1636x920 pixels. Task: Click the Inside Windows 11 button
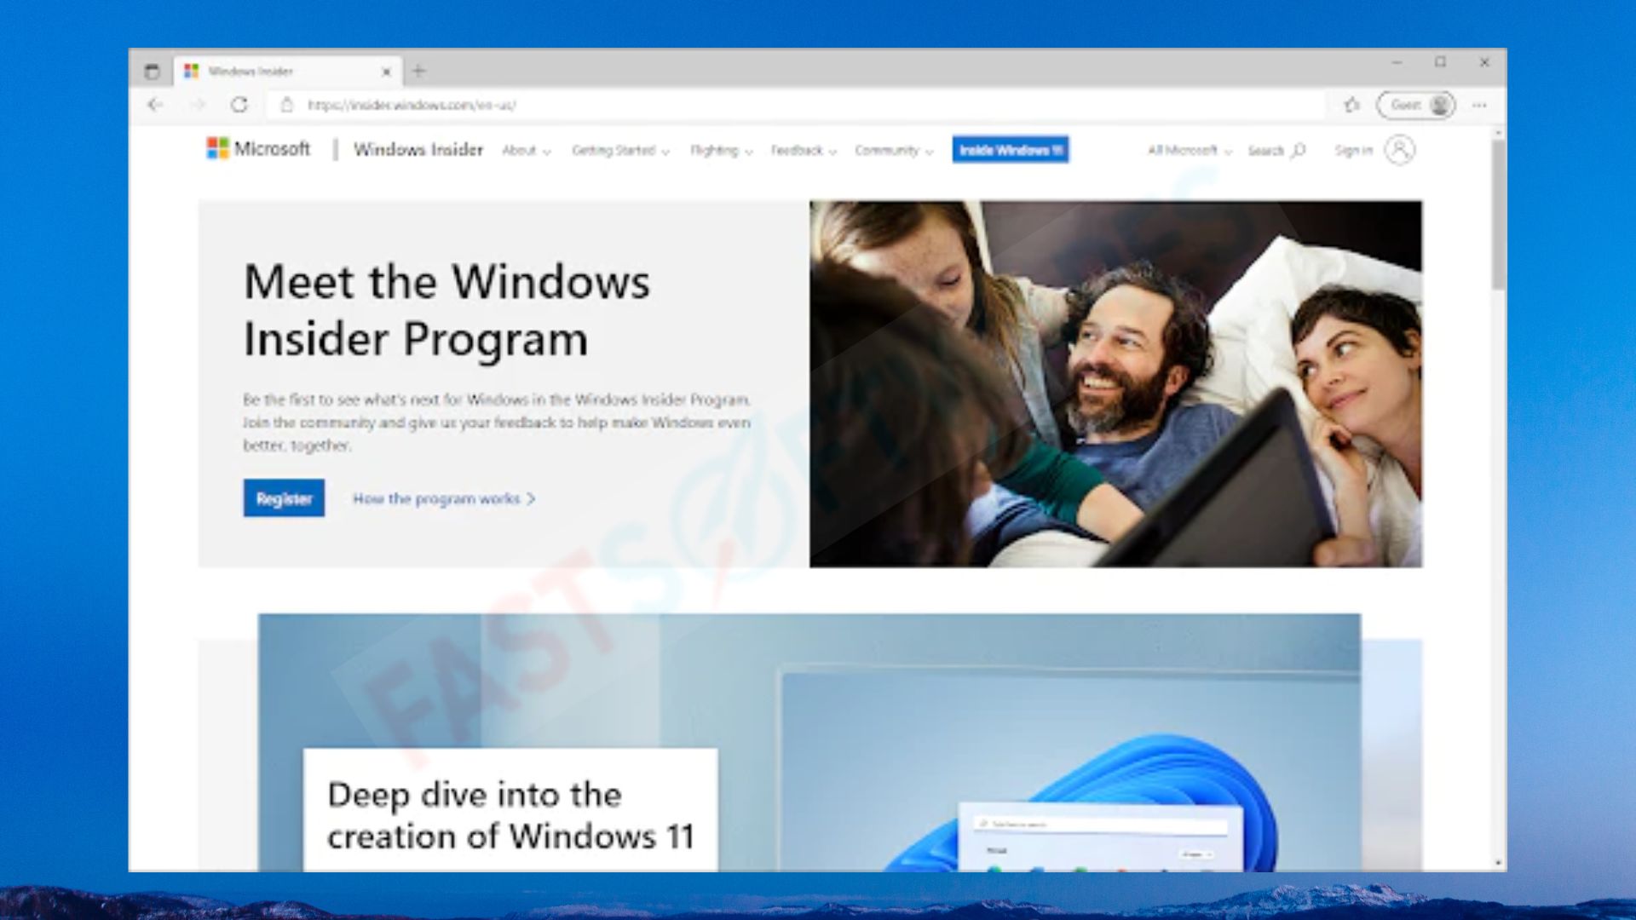(1011, 150)
